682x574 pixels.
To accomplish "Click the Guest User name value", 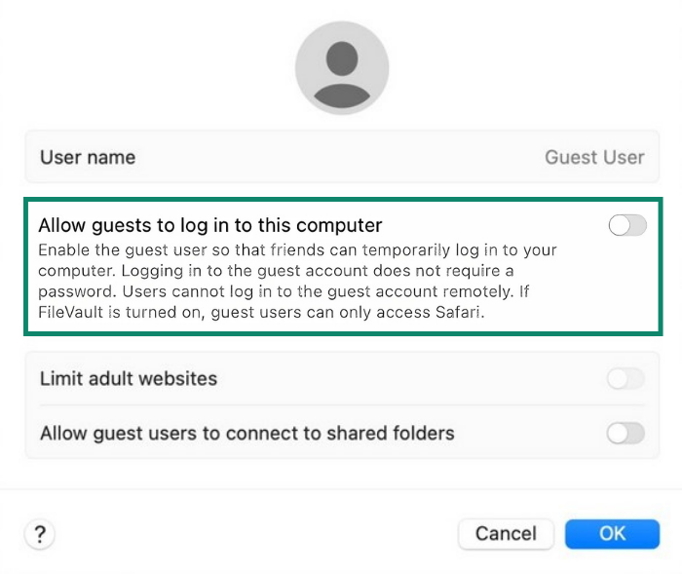I will point(594,157).
